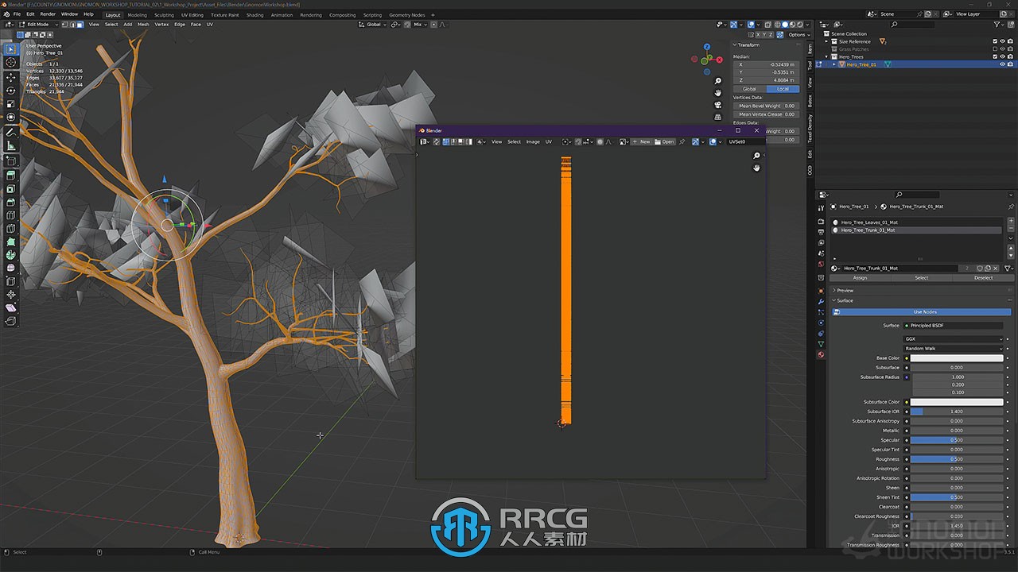Click the viewport pan hand icon
1018x572 pixels.
(x=717, y=93)
